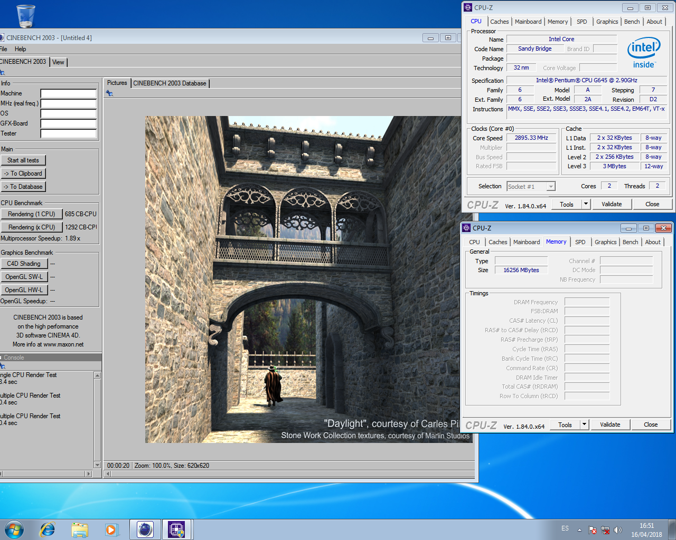Click the 685 CB-CPU result value
Image resolution: width=676 pixels, height=540 pixels.
tap(81, 214)
